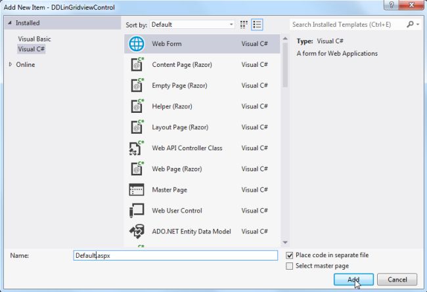This screenshot has width=427, height=292.
Task: Select the Content Page (Razor) label
Action: click(x=182, y=65)
